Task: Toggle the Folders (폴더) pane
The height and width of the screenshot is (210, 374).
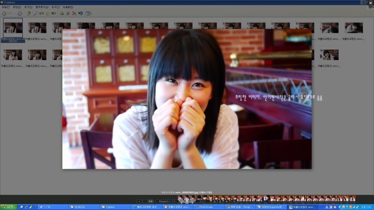Action: coord(51,14)
